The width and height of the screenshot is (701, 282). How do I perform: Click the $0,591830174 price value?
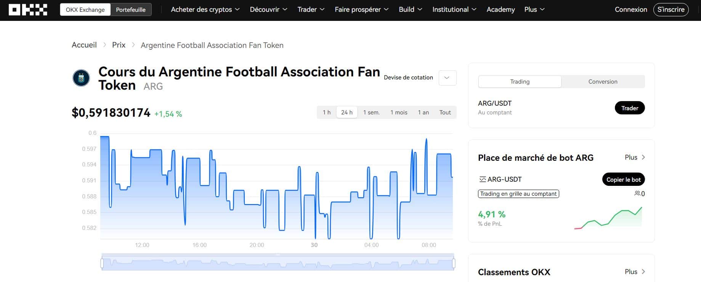111,113
